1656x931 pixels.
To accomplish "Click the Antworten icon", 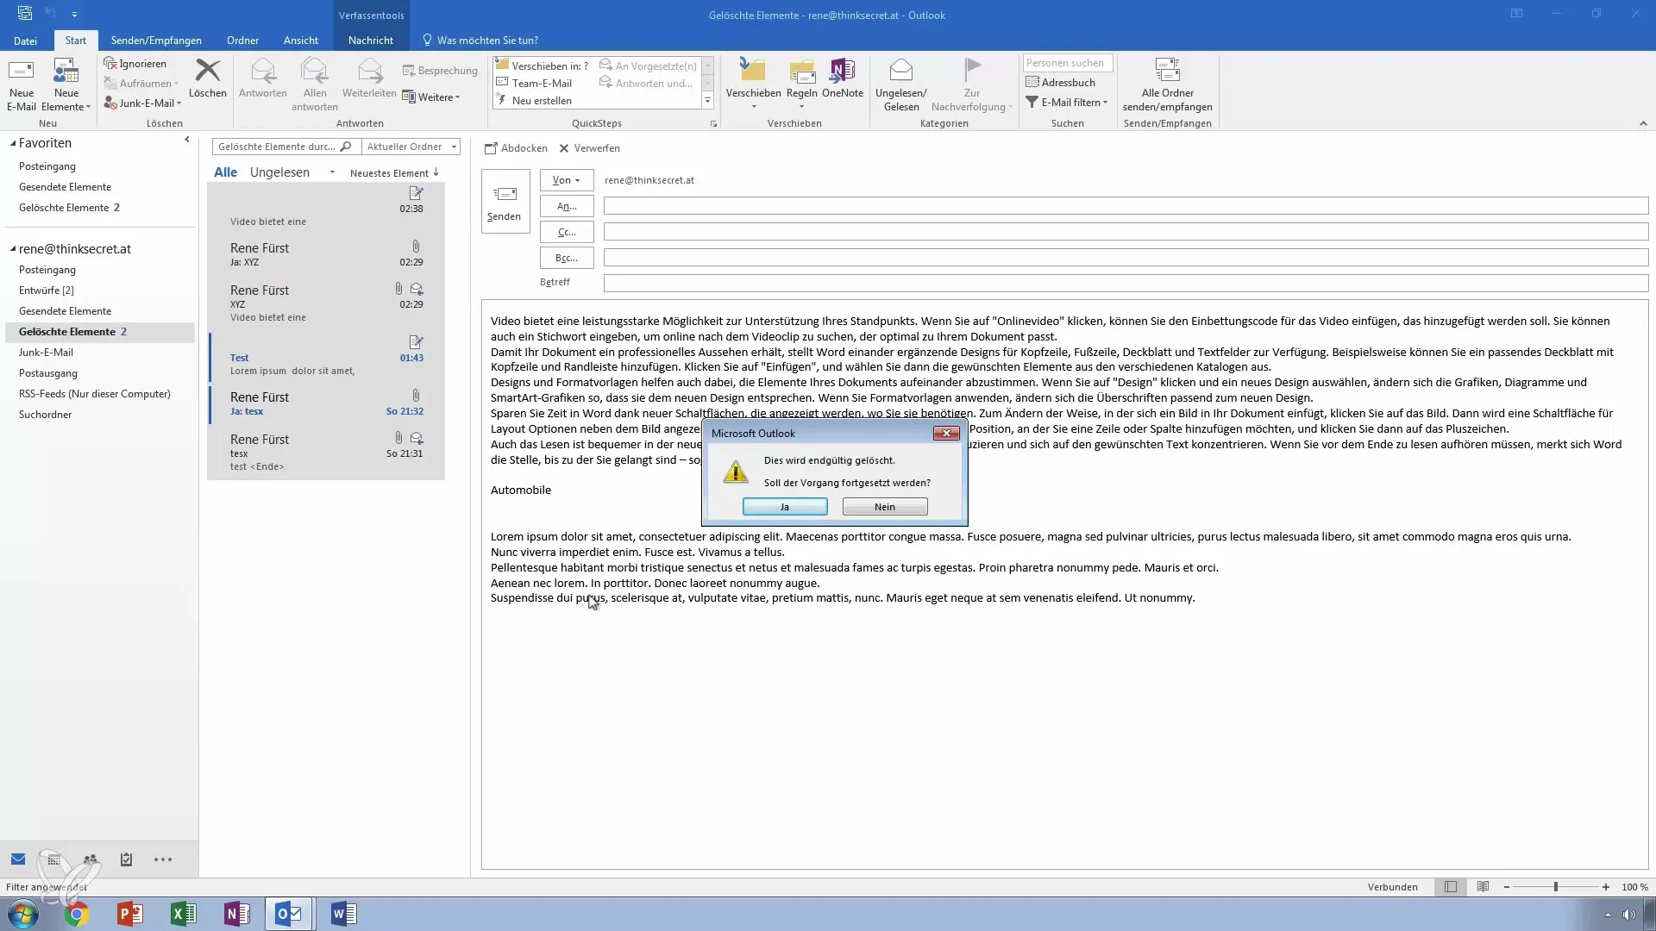I will (263, 71).
